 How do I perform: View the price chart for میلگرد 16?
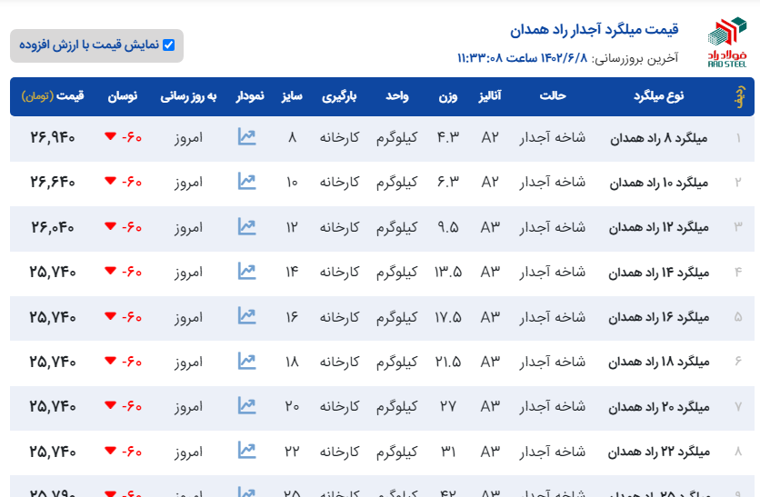coord(246,316)
